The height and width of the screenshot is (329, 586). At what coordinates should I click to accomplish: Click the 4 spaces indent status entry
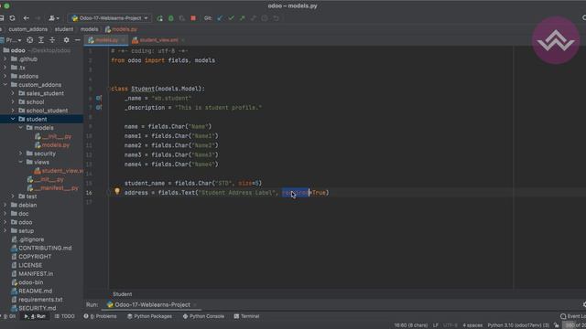(x=472, y=325)
